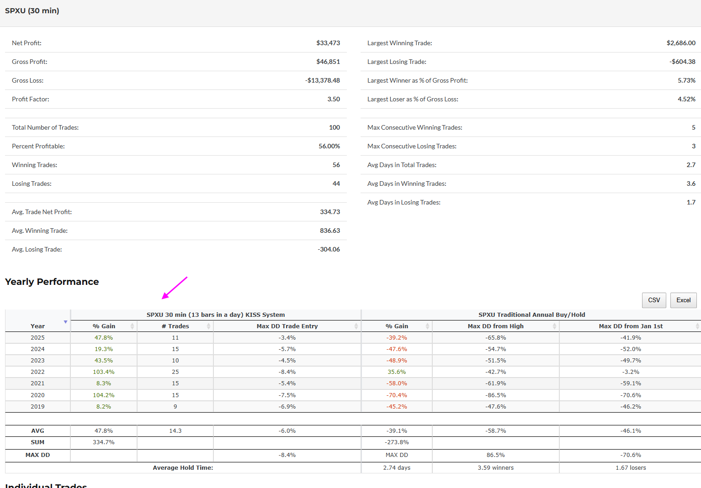Click the 'Winning Trades:' label

click(35, 165)
